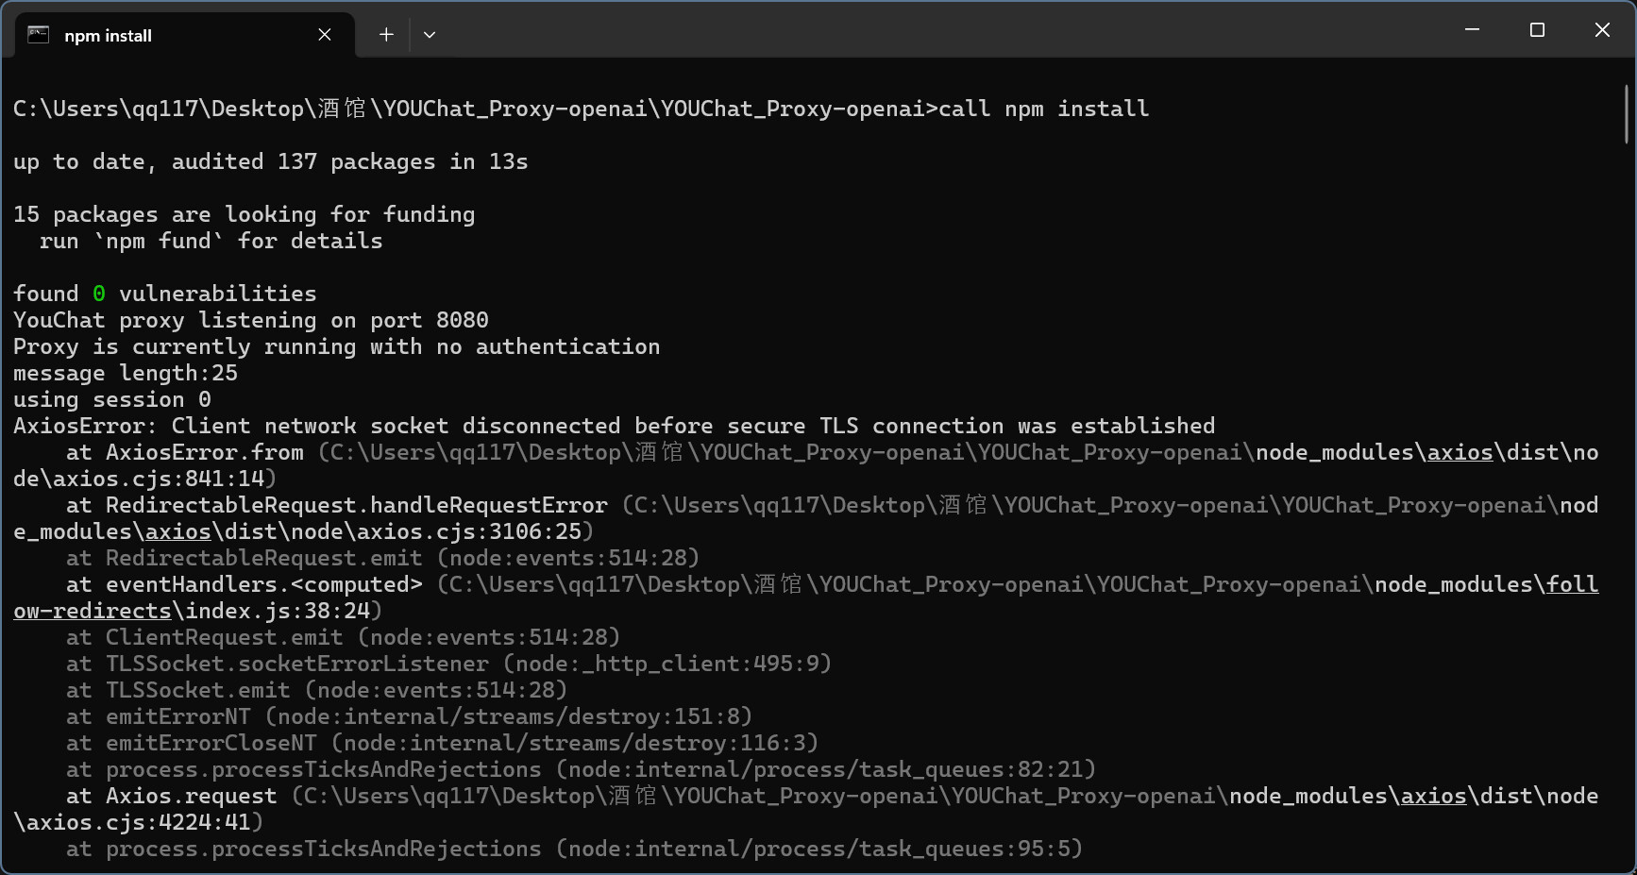Viewport: 1637px width, 875px height.
Task: Open the axios link on the Axios.request line
Action: point(1433,797)
